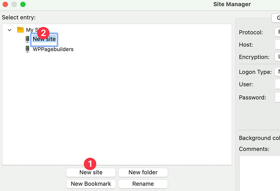This screenshot has height=191, width=280.
Task: Focus the User input field
Action: [x=277, y=84]
